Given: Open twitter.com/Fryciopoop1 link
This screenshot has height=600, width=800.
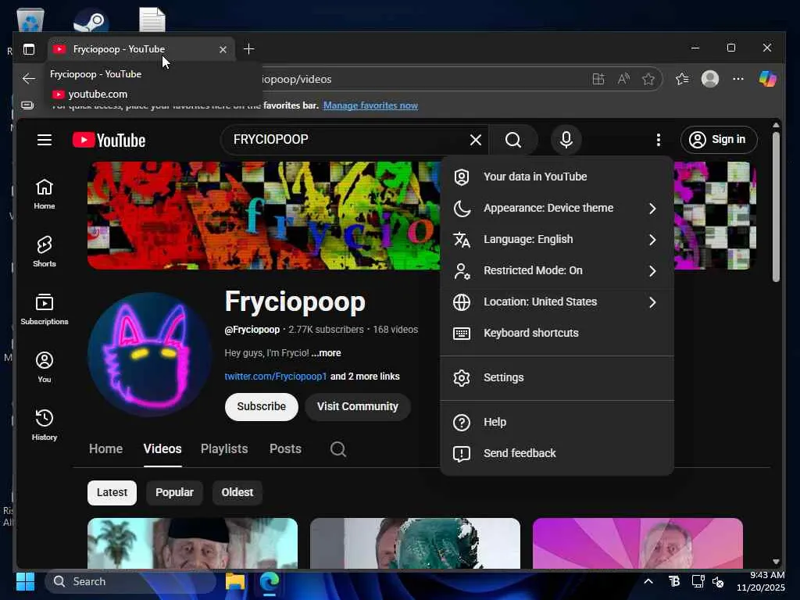Looking at the screenshot, I should (276, 377).
